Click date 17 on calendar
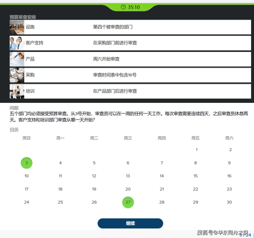Viewport: 254px width, 238px height. point(27,189)
